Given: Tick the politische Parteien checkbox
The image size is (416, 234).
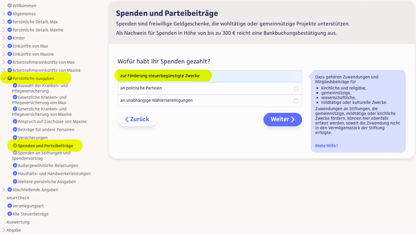Looking at the screenshot, I should (x=296, y=89).
